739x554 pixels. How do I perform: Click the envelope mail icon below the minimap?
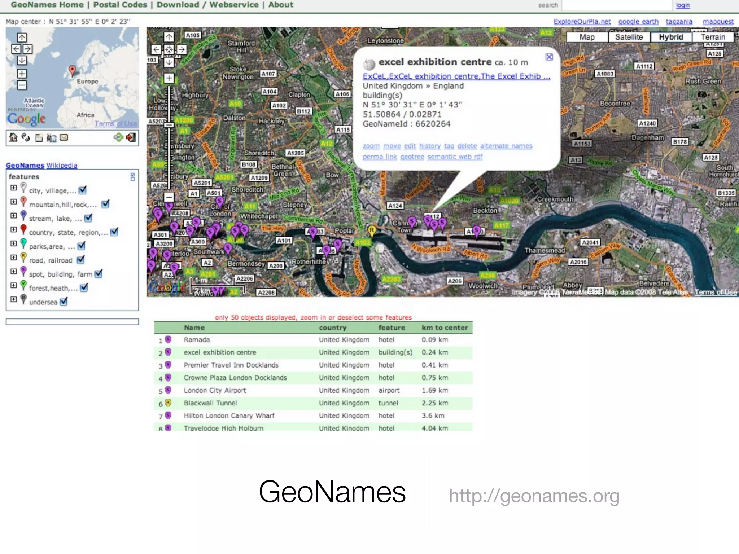(64, 137)
